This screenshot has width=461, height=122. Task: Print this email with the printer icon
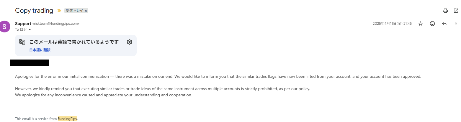pyautogui.click(x=445, y=11)
